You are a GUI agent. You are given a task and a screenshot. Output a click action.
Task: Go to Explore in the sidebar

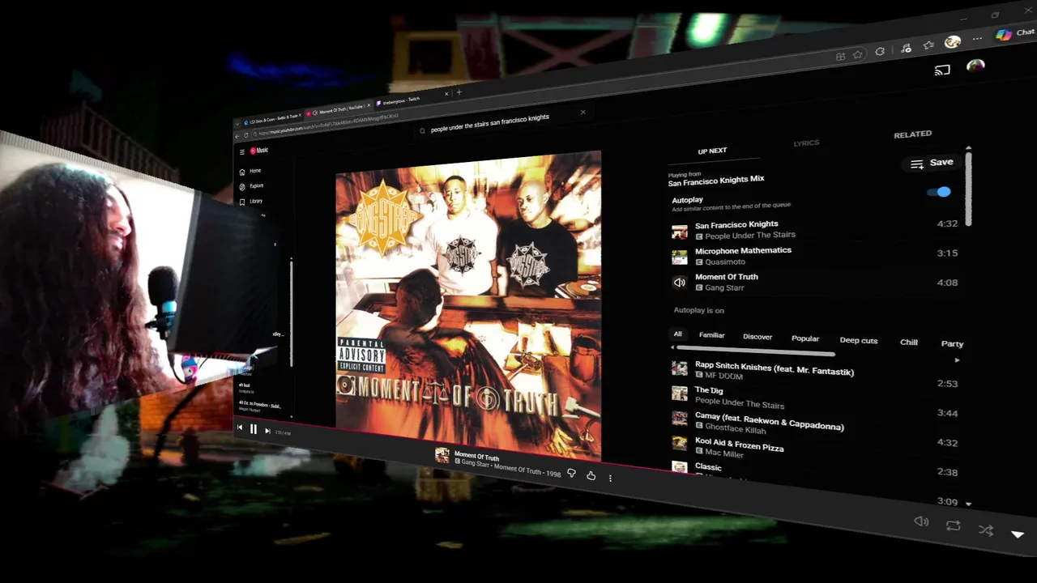[x=251, y=186]
